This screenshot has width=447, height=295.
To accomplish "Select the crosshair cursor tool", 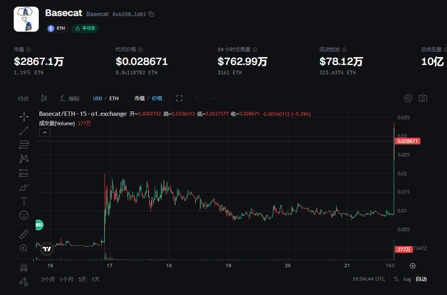I will point(24,116).
